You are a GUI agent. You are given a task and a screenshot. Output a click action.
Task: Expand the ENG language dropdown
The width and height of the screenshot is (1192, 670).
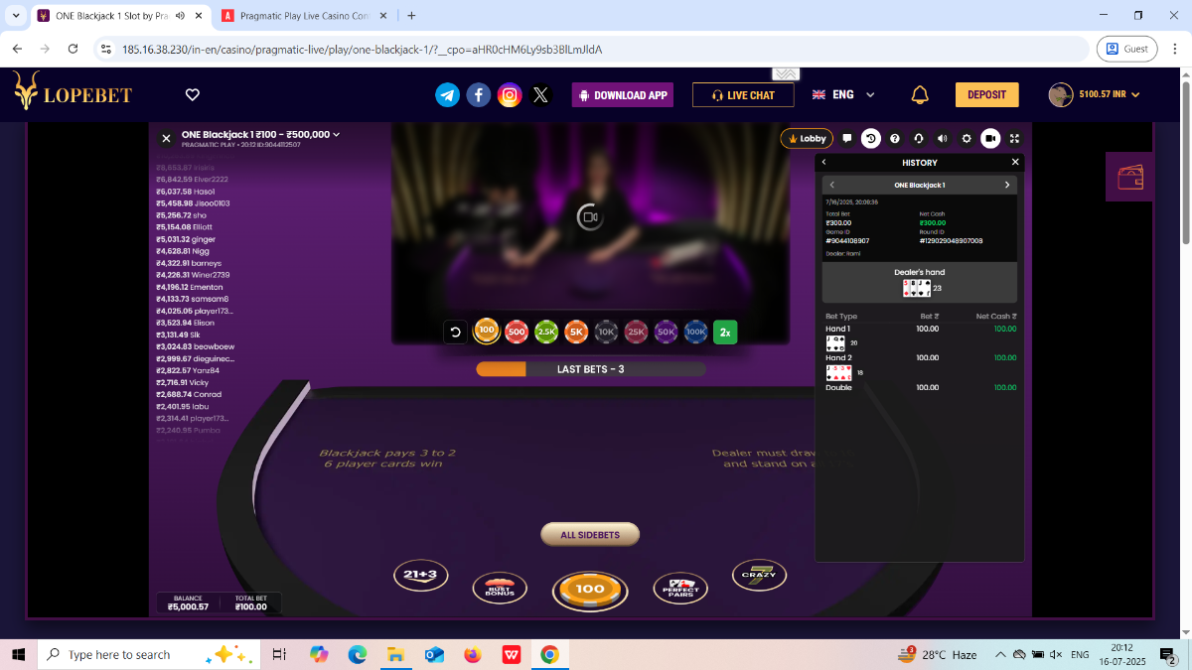coord(843,94)
